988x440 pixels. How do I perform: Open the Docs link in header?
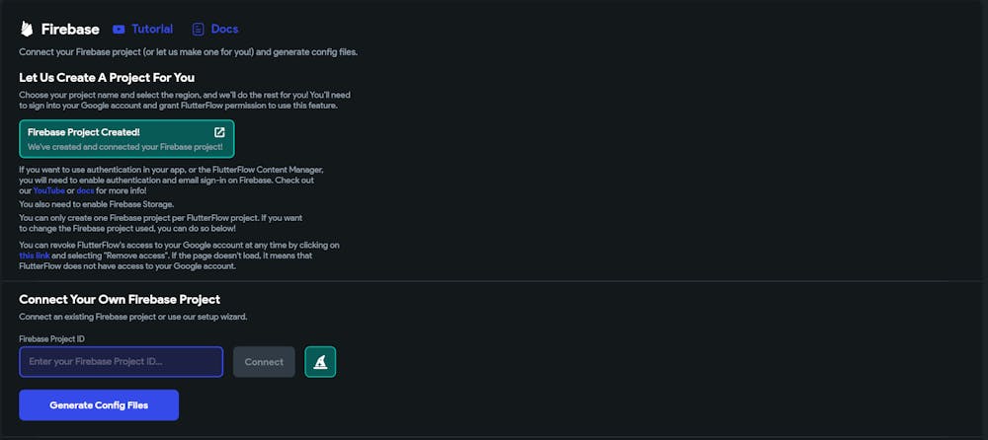tap(224, 30)
